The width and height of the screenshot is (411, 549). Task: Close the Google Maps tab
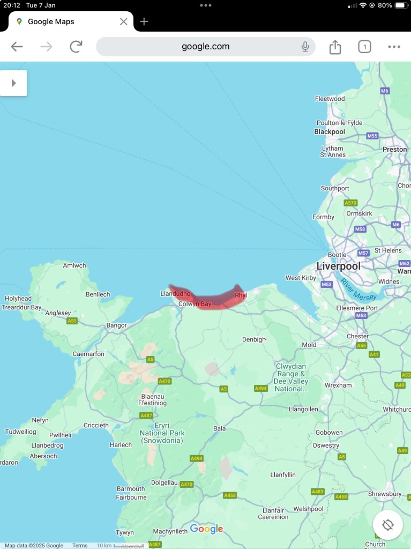124,21
